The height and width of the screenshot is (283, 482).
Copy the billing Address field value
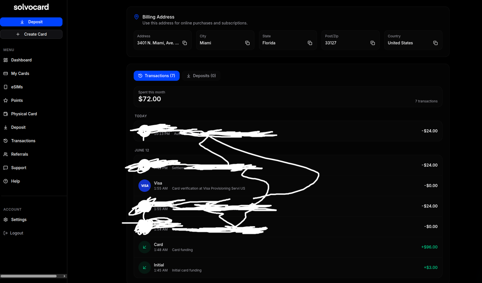click(x=185, y=43)
